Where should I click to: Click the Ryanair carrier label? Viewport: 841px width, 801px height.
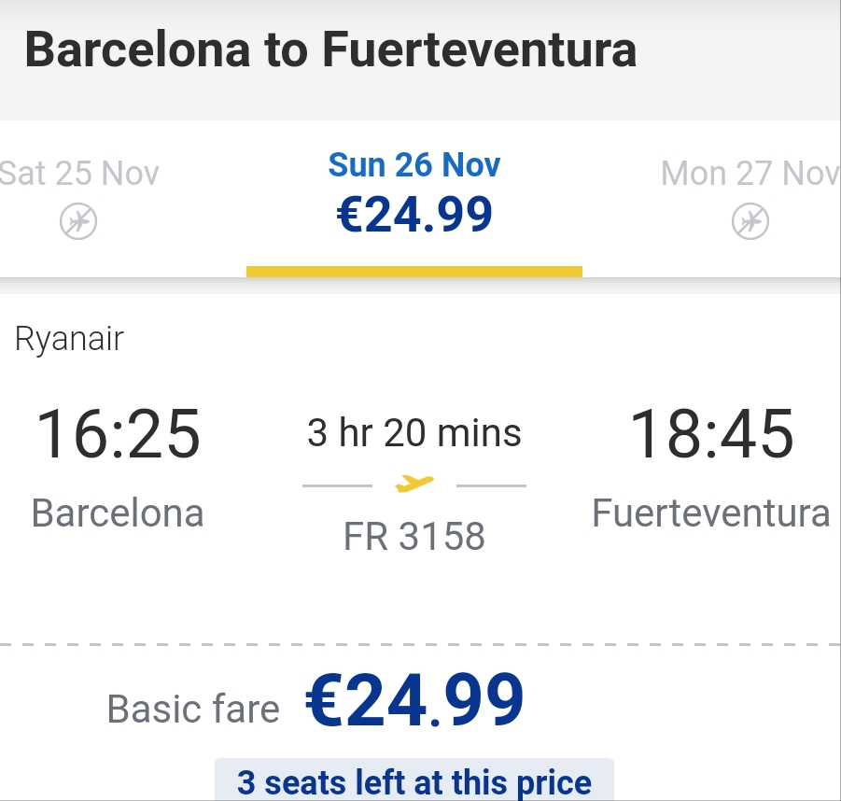click(69, 339)
